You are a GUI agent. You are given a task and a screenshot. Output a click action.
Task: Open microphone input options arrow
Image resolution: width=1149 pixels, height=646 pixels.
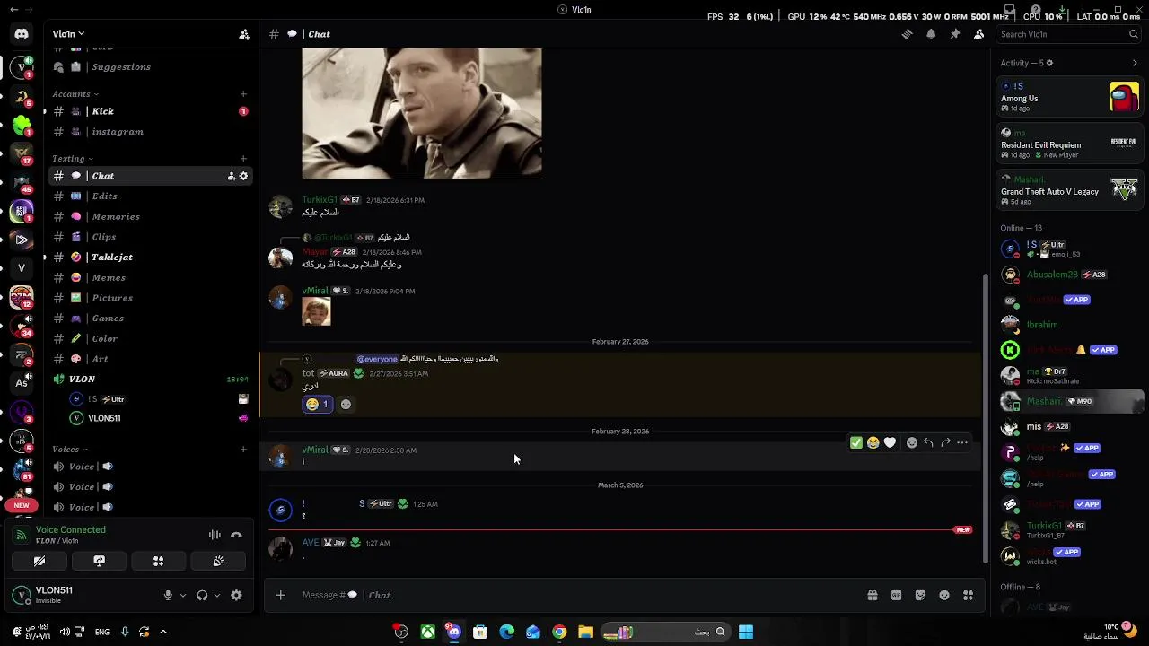(182, 595)
